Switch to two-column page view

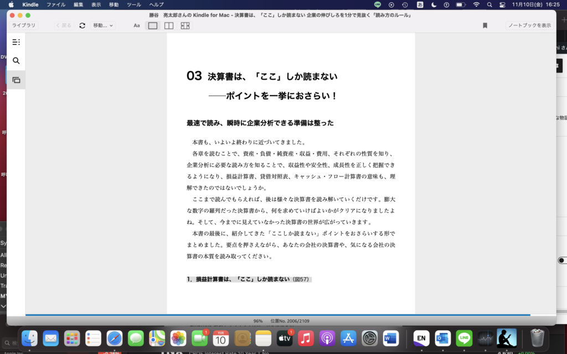pos(169,25)
